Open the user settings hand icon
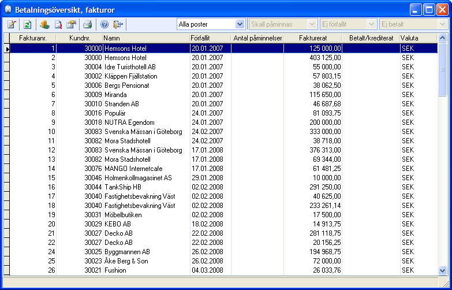The image size is (452, 290). [71, 24]
